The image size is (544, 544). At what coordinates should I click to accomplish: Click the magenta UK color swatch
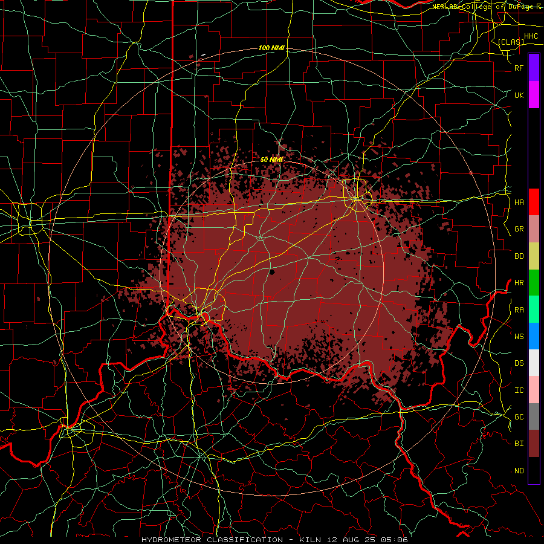point(534,95)
